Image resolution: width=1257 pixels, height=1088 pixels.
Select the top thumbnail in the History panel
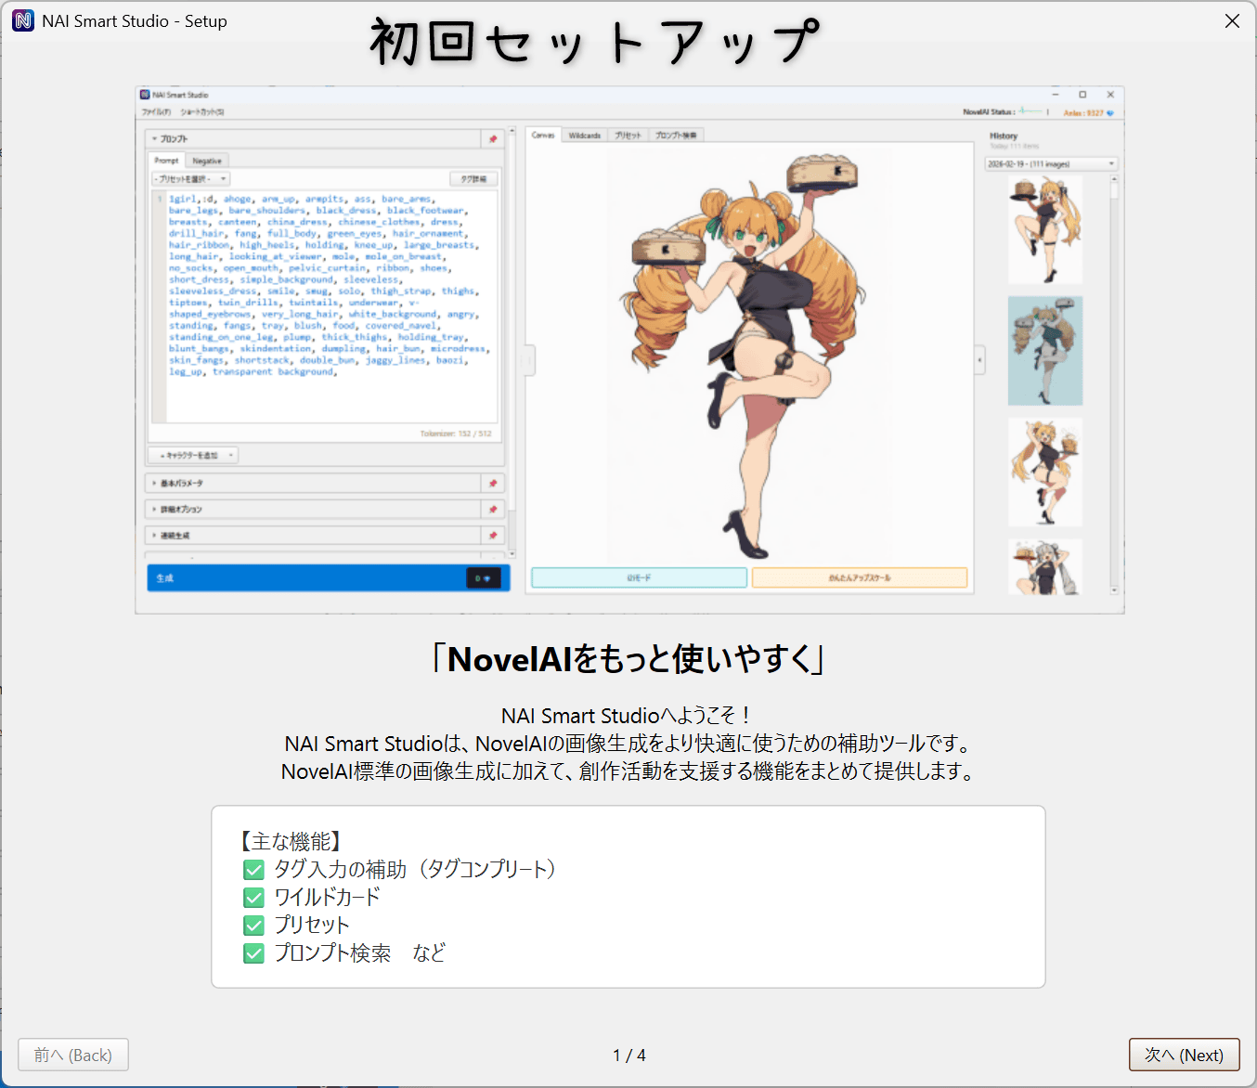(1044, 229)
